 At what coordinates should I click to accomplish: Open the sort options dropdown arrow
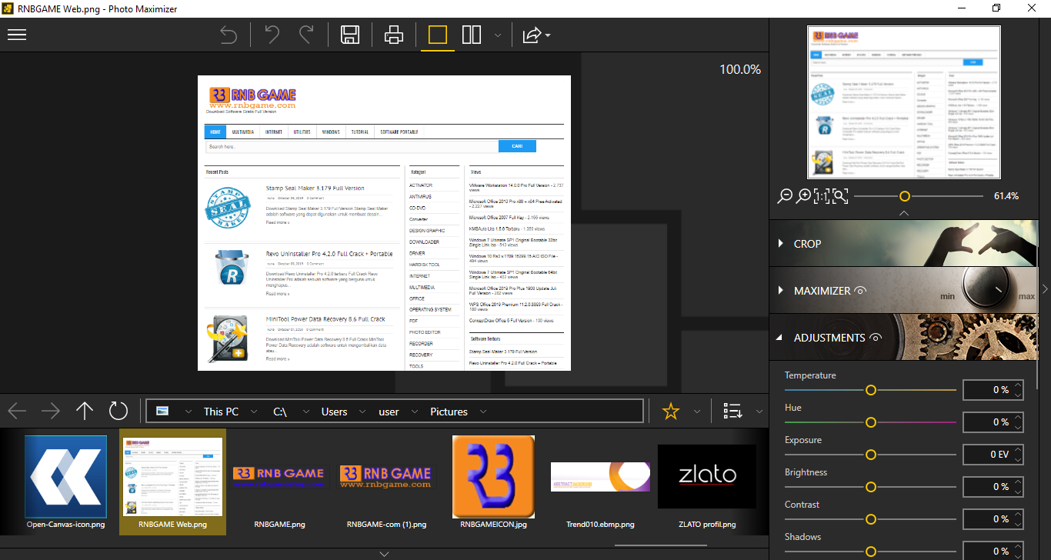click(x=759, y=412)
